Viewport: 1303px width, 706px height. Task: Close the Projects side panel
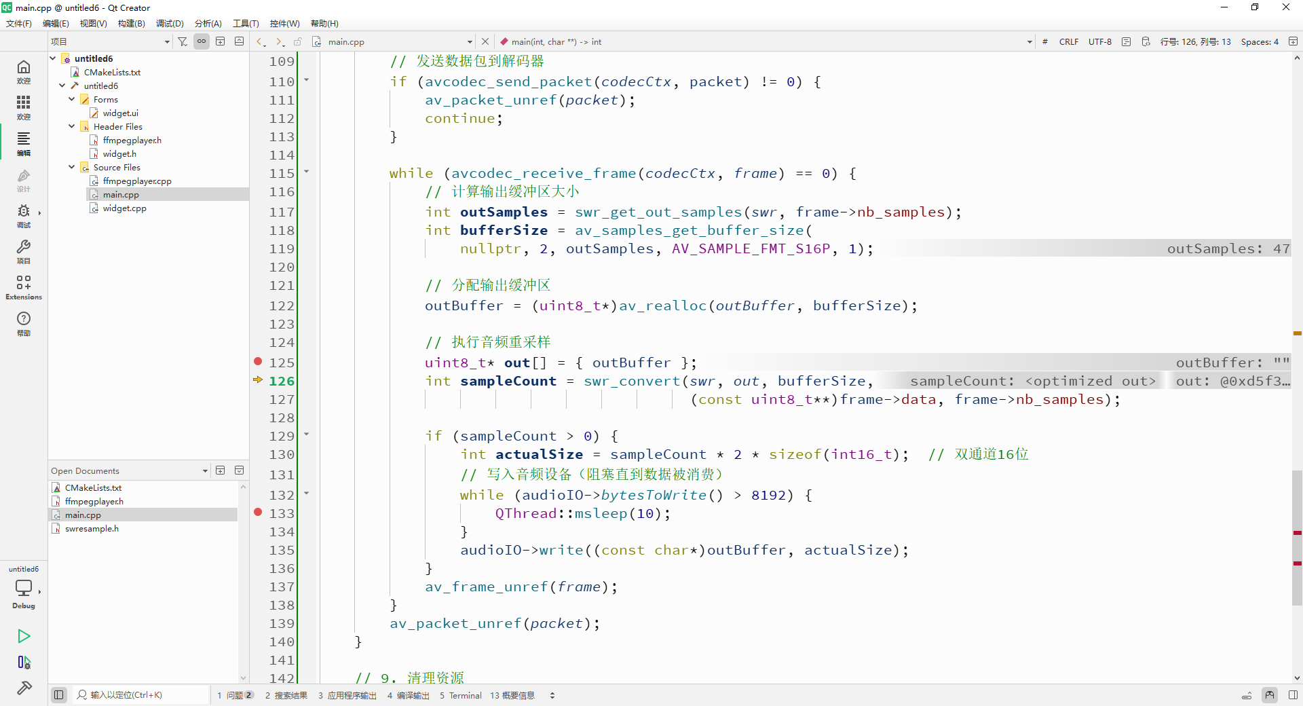[x=240, y=41]
